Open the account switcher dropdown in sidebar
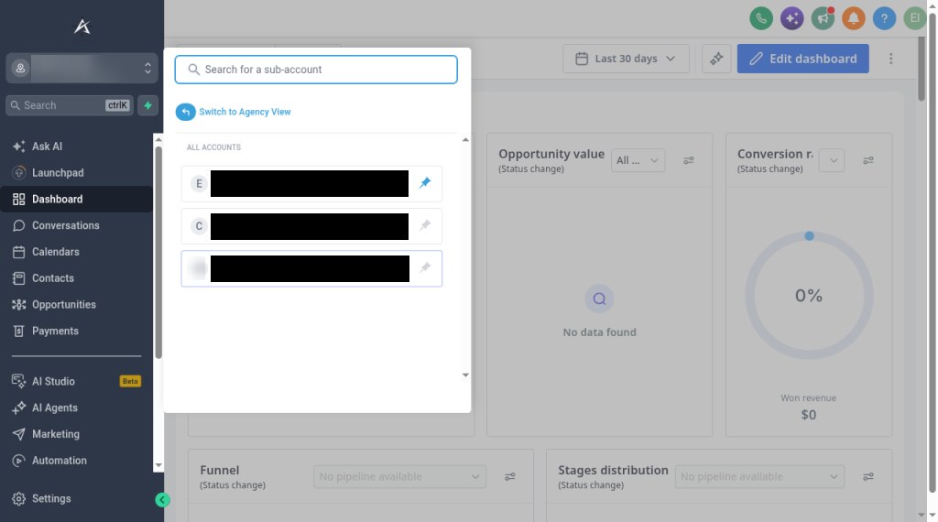This screenshot has height=522, width=938. [x=82, y=68]
